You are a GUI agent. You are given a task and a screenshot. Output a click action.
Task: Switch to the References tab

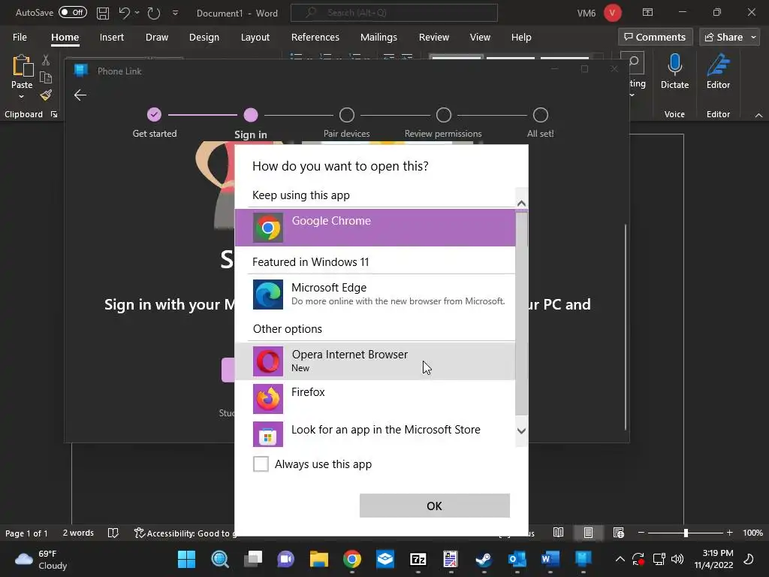coord(315,38)
